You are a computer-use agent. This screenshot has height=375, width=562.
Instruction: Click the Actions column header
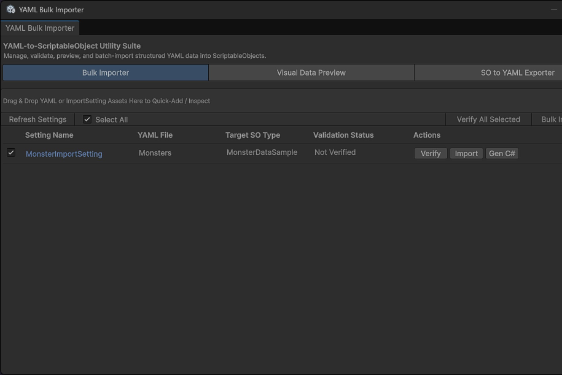coord(427,135)
